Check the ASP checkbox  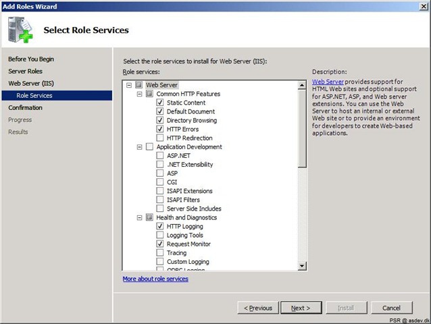point(160,173)
